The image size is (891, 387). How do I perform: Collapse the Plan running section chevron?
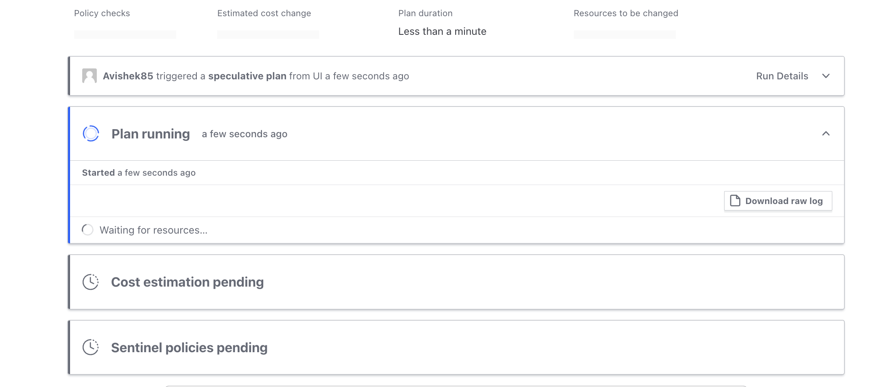coord(826,134)
